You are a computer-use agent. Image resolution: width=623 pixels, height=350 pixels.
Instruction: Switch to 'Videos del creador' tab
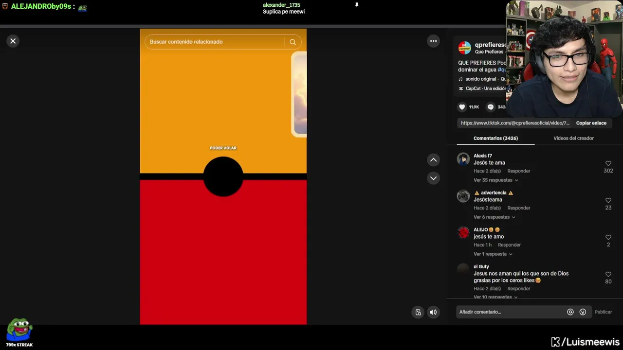573,138
